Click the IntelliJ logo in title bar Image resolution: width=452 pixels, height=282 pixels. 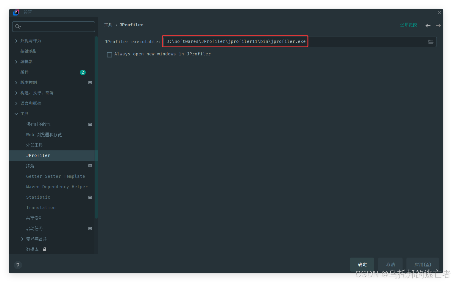pos(16,13)
